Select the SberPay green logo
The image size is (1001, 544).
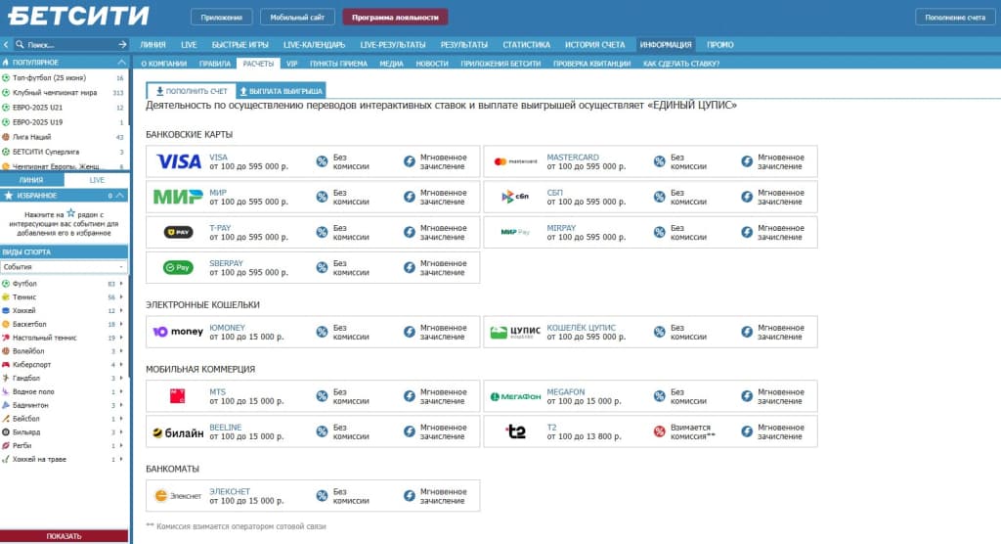[x=178, y=267]
